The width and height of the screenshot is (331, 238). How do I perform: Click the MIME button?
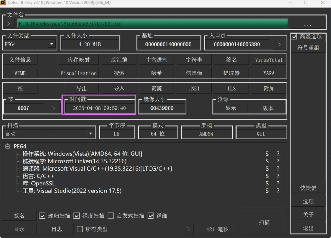[x=20, y=73]
